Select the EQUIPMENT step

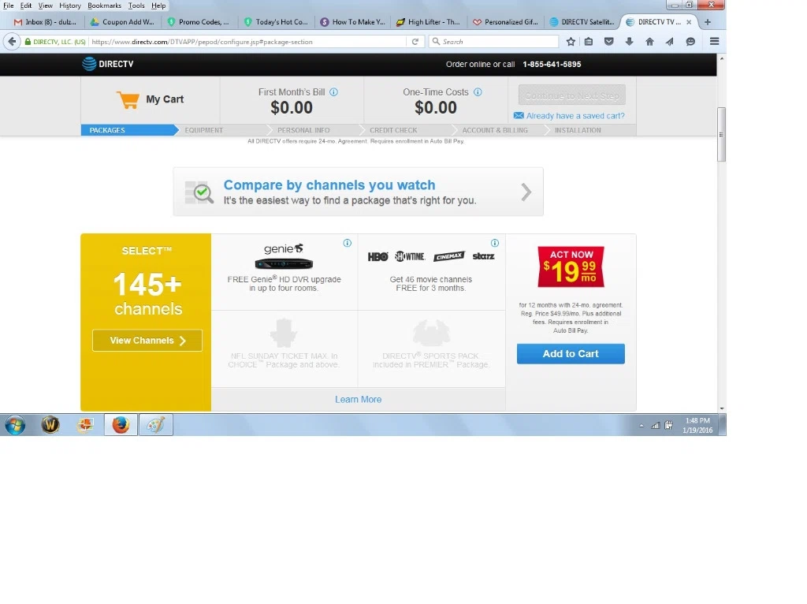click(x=204, y=130)
